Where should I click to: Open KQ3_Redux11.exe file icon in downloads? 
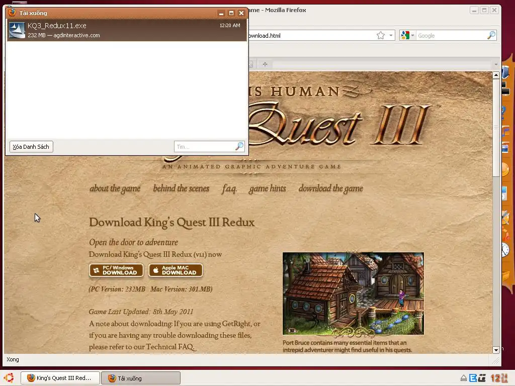[17, 30]
